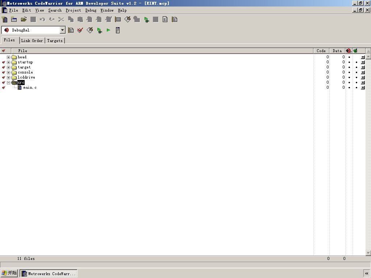Click the scrollbar down arrow

pos(368,253)
